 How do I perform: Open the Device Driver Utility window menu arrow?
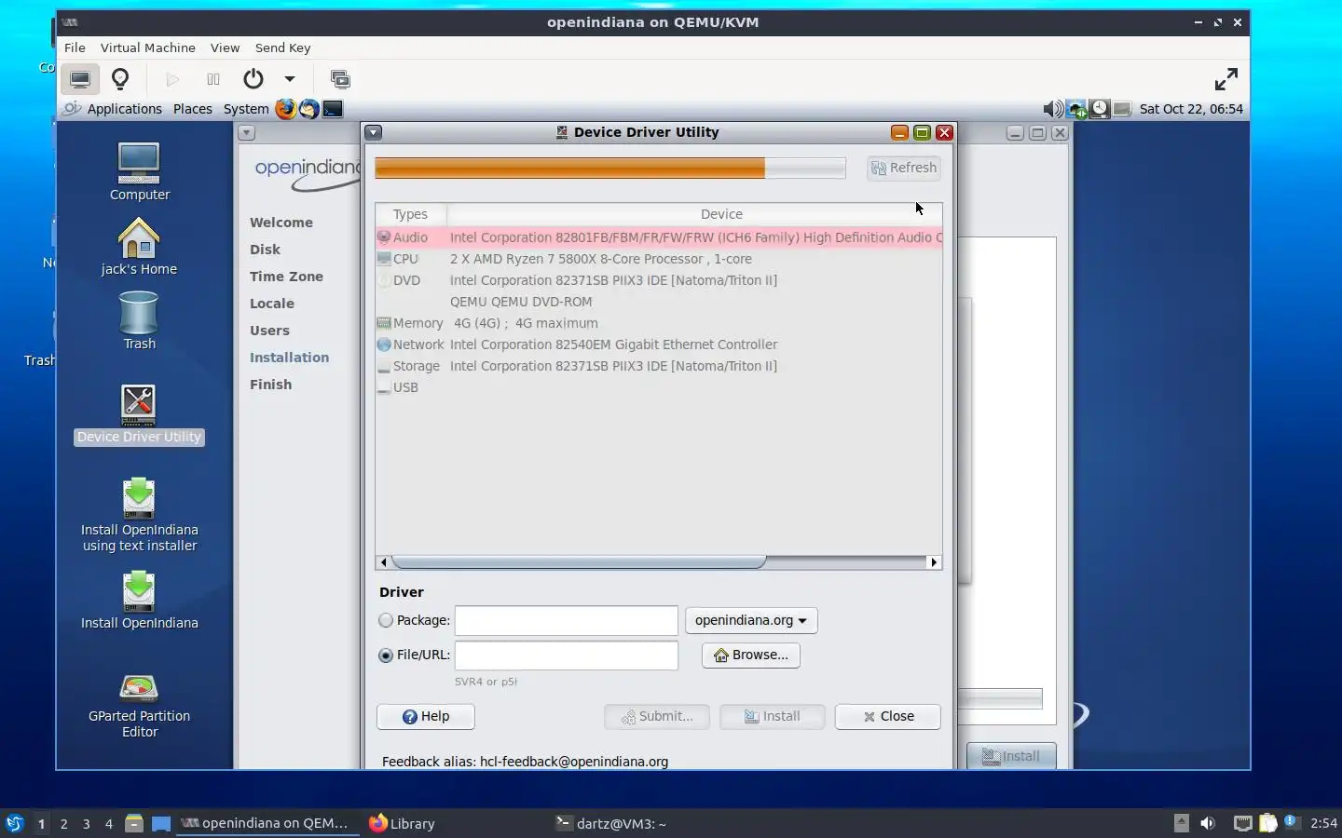click(373, 132)
